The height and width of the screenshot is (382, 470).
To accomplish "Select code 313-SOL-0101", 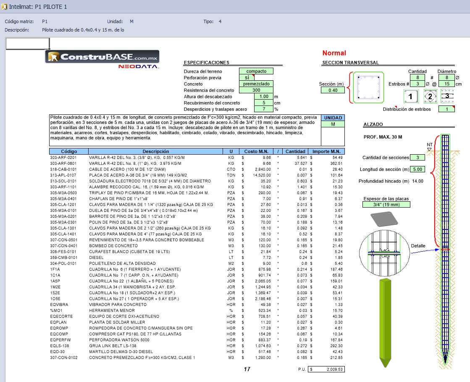I will coord(63,181).
